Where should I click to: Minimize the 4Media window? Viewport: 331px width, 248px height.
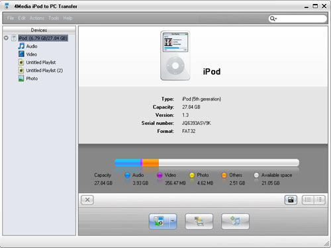[x=307, y=7]
